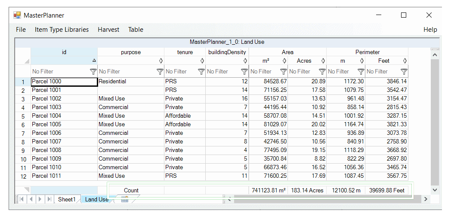
Task: Click the tenure column header
Action: (185, 52)
